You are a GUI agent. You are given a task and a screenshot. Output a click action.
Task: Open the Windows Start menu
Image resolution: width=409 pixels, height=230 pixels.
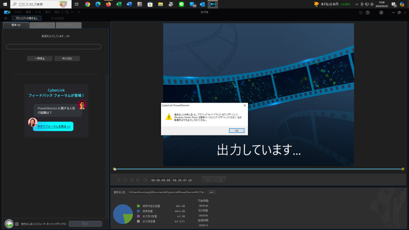click(x=5, y=4)
